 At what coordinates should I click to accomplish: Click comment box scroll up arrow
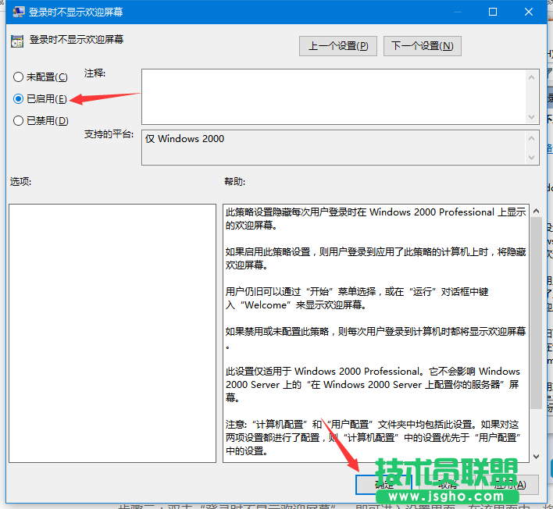point(531,77)
